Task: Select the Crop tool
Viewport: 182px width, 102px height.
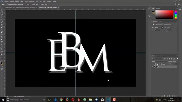Action: coord(2,20)
